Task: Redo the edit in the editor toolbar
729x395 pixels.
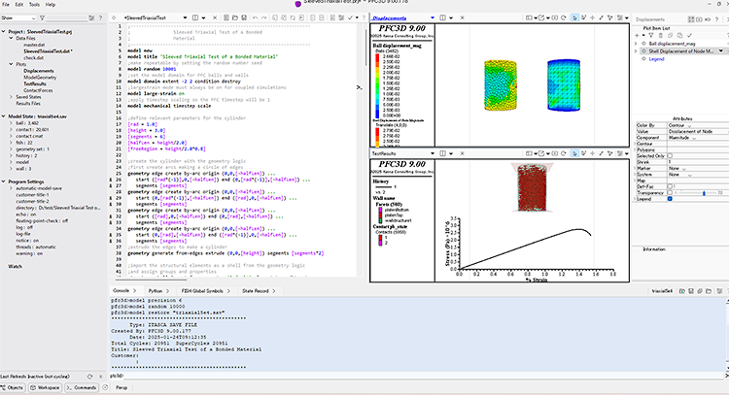Action: click(x=263, y=17)
